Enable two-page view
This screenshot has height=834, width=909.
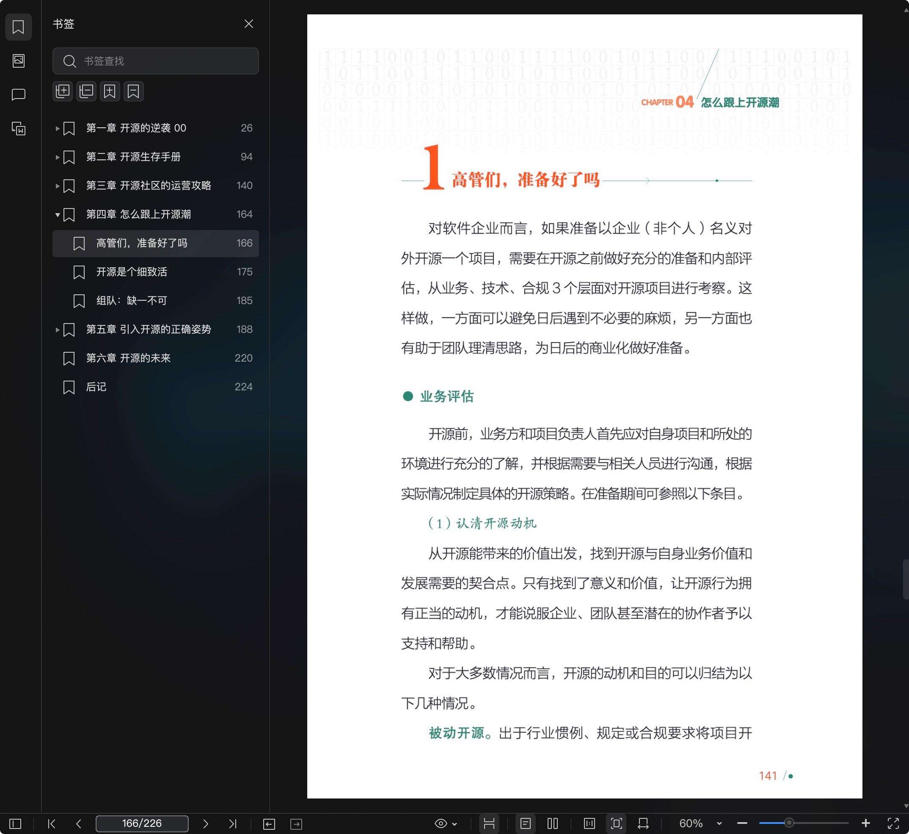coord(553,823)
